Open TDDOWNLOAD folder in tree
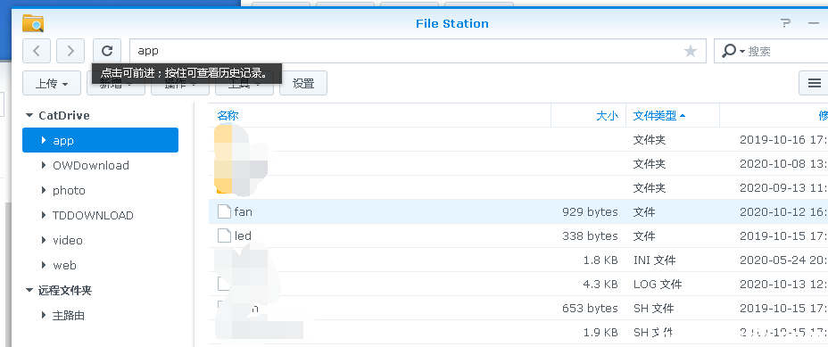 pyautogui.click(x=93, y=216)
